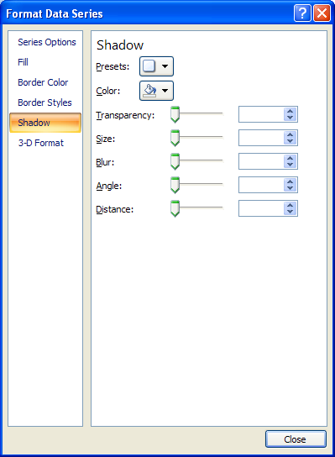
Task: Select the Shadow category
Action: [x=45, y=123]
